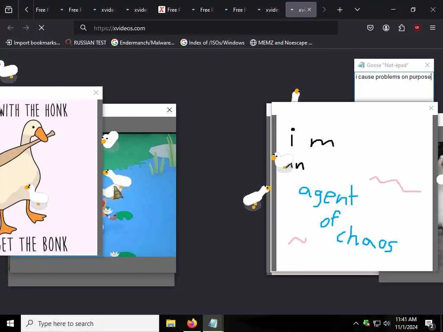Switch to the tab with the red X favicon
443x332 pixels.
pos(170,10)
